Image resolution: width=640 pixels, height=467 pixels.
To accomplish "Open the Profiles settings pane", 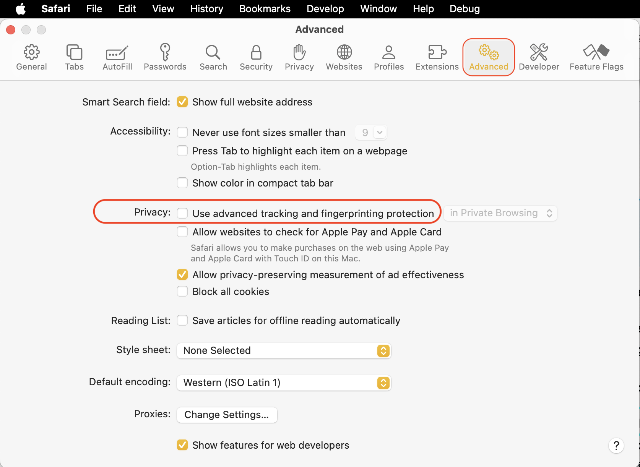I will click(x=389, y=58).
